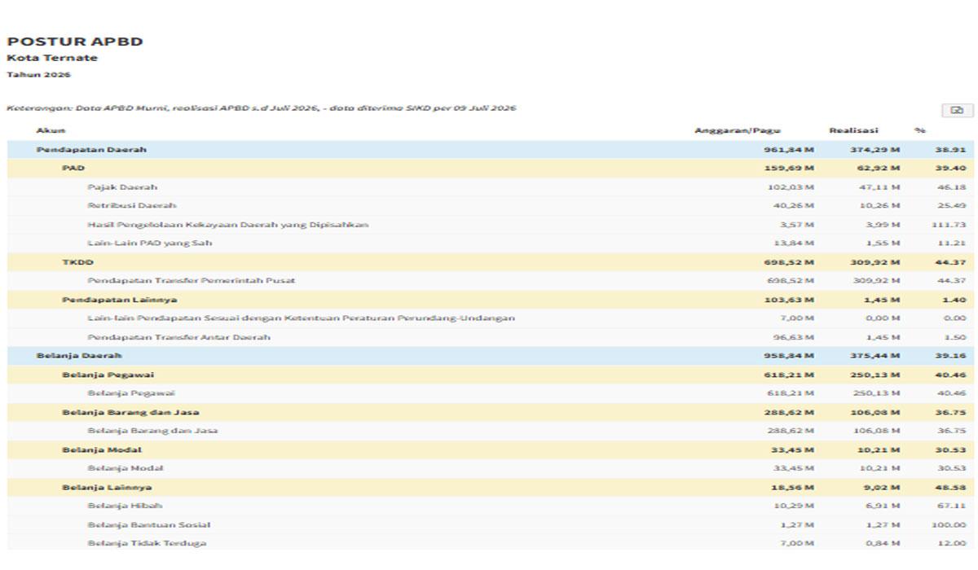Collapse the Belanja Daerah group row
This screenshot has height=570, width=978.
491,356
